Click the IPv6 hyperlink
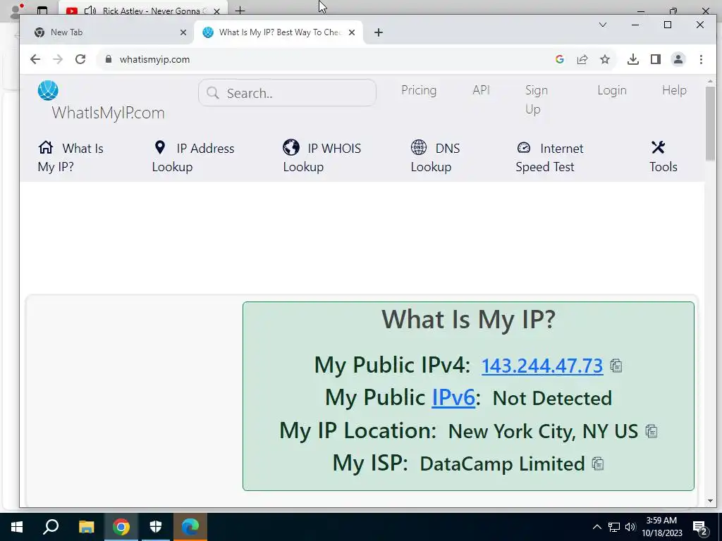Screen dimensions: 722x541 pyautogui.click(x=453, y=397)
